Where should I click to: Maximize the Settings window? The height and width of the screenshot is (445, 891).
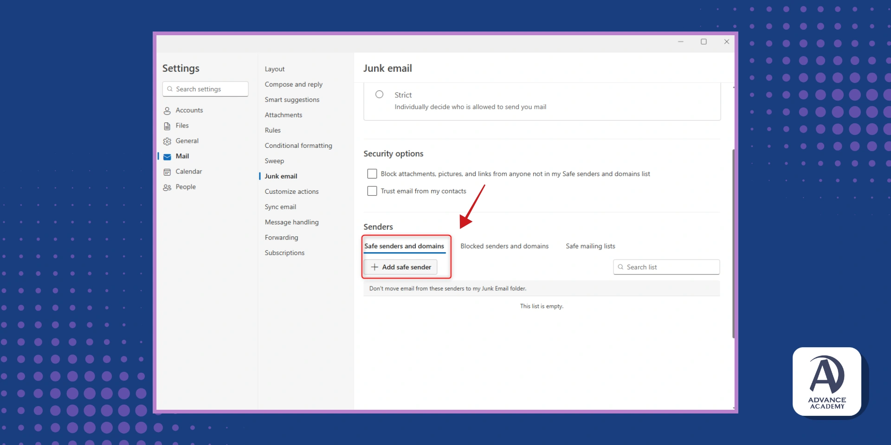704,42
